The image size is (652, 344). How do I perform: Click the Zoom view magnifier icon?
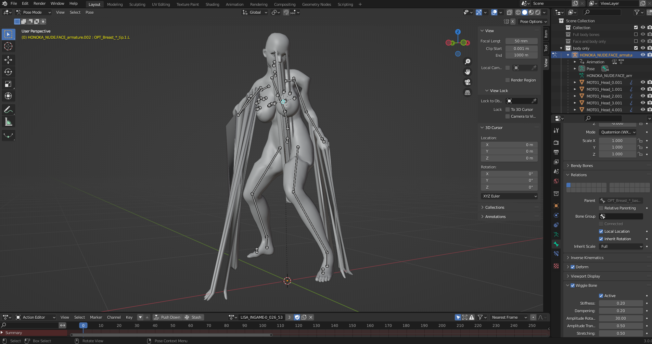click(468, 62)
